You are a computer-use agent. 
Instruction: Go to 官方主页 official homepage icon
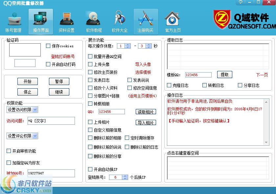point(173,22)
